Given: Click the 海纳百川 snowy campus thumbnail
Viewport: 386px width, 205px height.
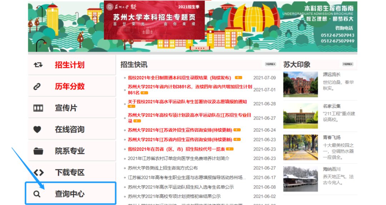Looking at the screenshot, I should click(300, 179).
